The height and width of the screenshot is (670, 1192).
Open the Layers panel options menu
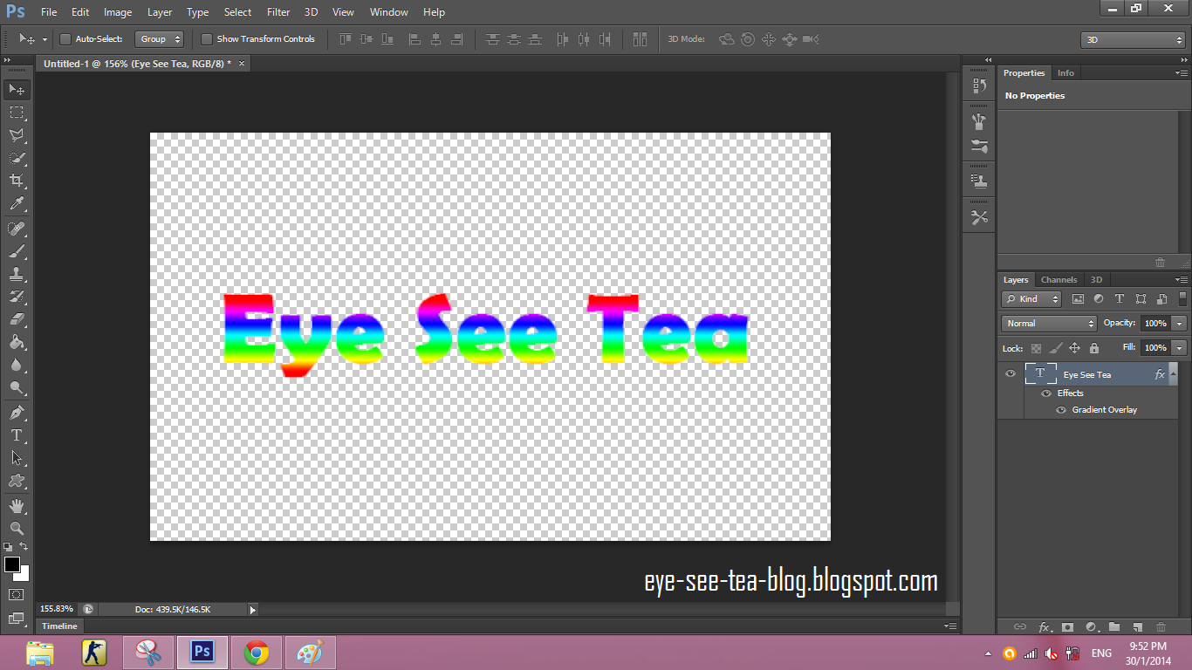(1182, 280)
